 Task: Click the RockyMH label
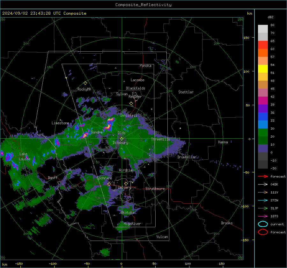click(x=84, y=89)
